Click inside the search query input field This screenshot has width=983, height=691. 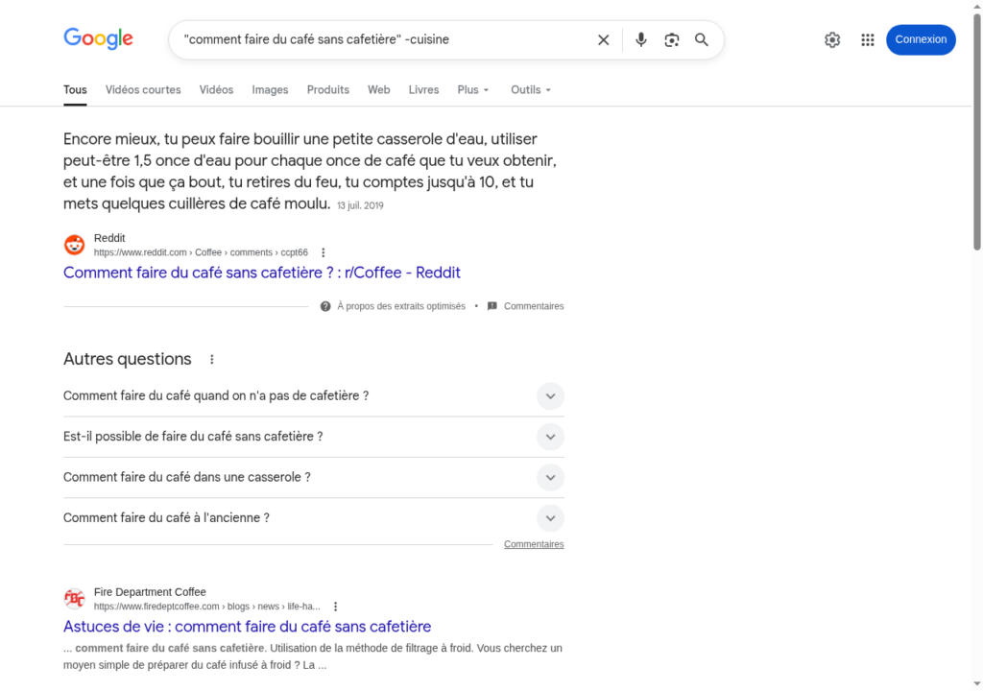[384, 39]
